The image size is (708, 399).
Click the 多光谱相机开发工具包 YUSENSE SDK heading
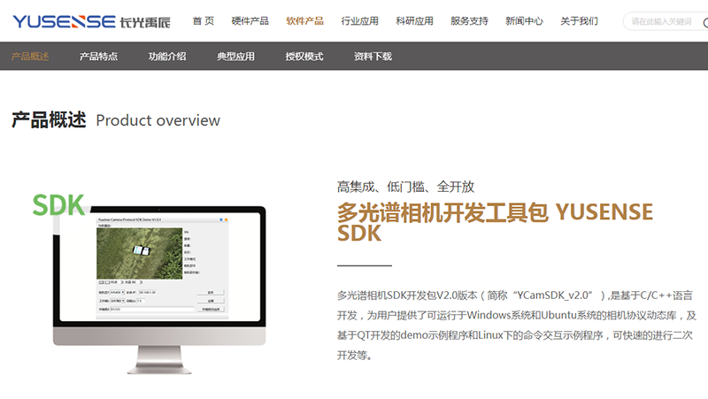(x=495, y=222)
